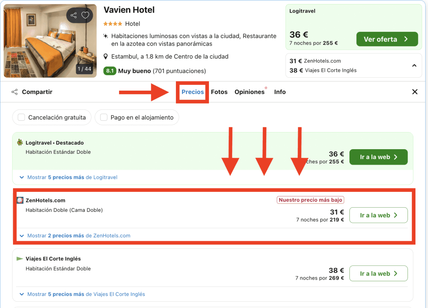Click the Viajes El Corte Inglés logo
Viewport: 428px width, 308px height.
pyautogui.click(x=20, y=259)
